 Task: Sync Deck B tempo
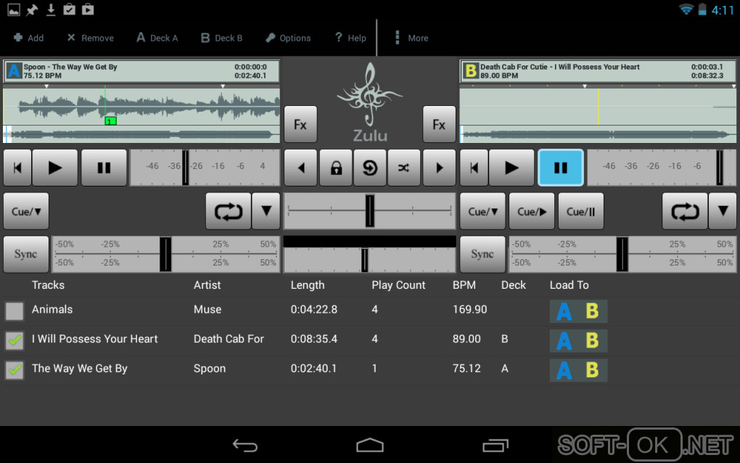482,254
